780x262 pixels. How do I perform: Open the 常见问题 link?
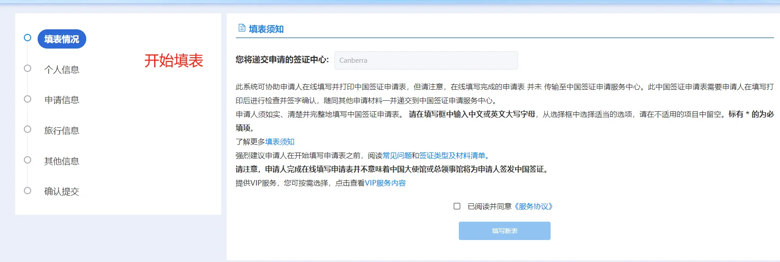click(x=397, y=156)
